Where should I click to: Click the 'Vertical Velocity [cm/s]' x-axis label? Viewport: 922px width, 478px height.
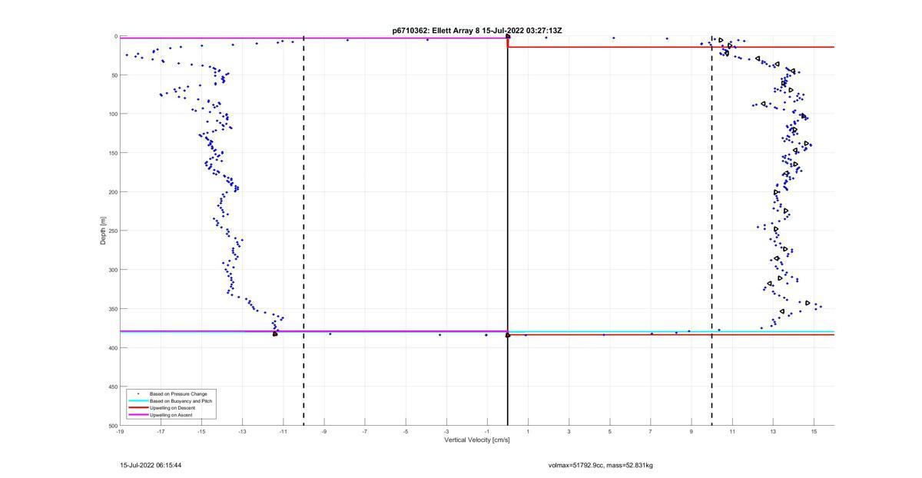point(476,440)
